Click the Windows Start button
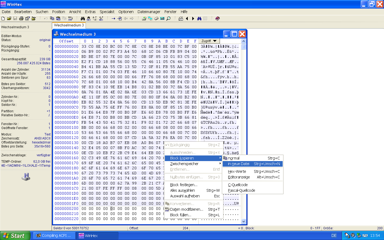384x240 pixels. coord(15,236)
